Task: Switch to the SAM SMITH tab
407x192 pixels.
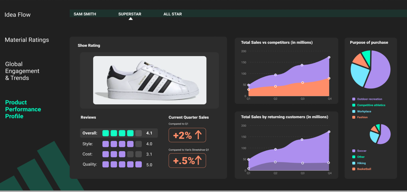Action: point(85,14)
